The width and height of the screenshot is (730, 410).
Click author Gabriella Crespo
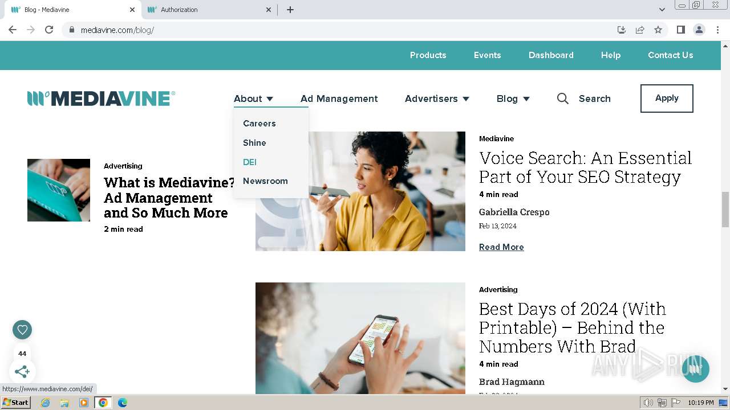[x=514, y=212]
